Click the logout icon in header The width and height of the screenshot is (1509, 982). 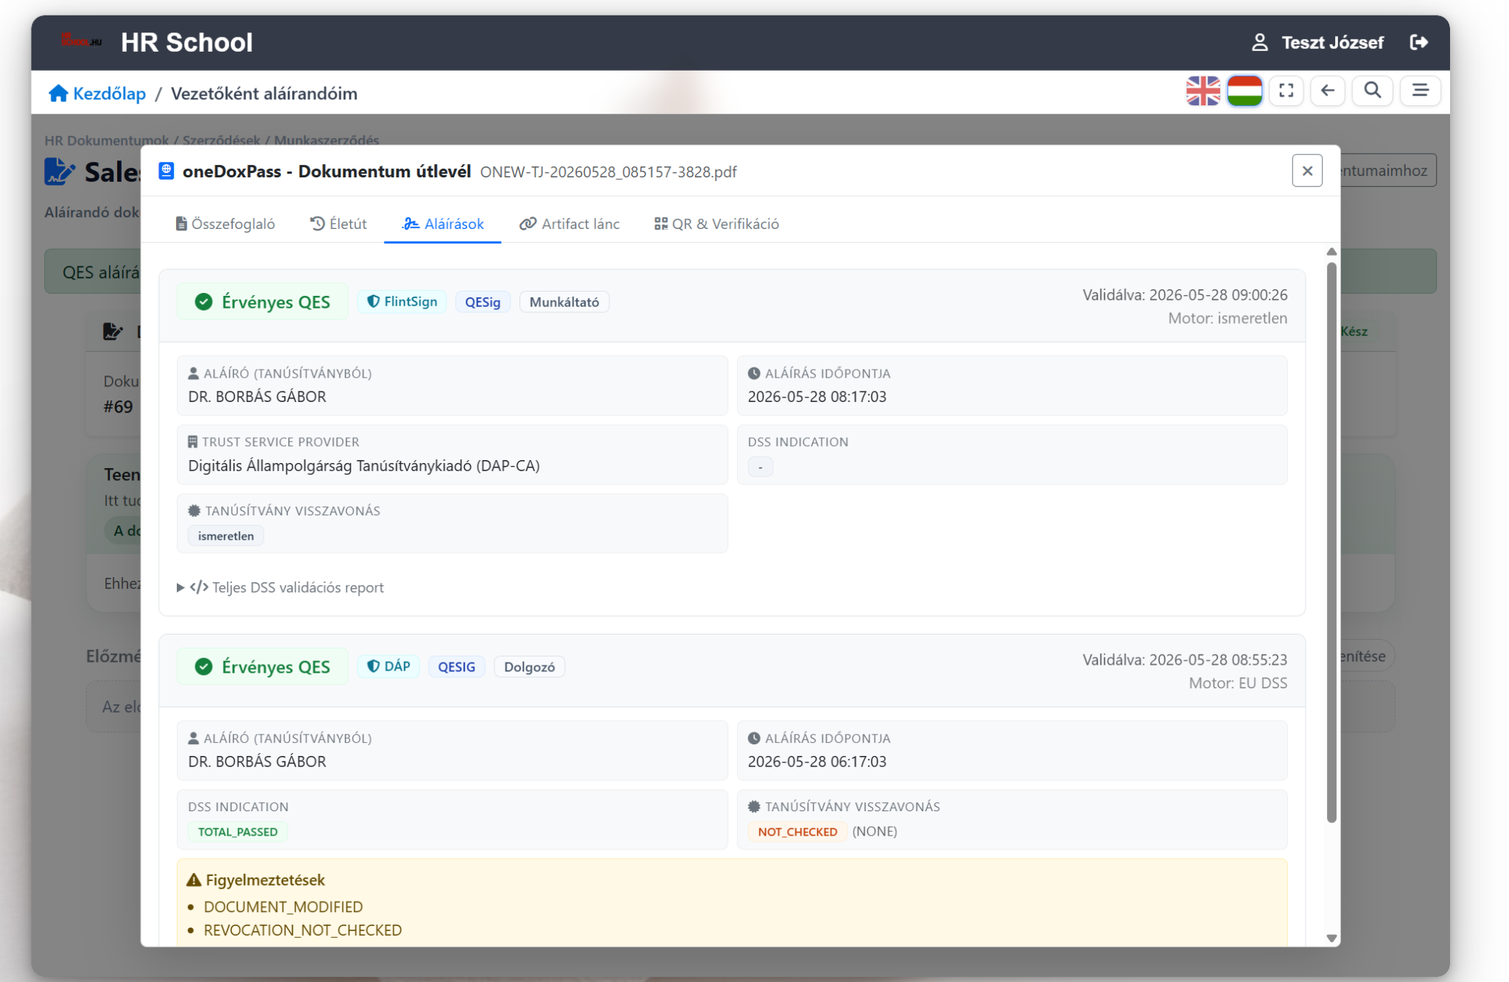(x=1419, y=43)
